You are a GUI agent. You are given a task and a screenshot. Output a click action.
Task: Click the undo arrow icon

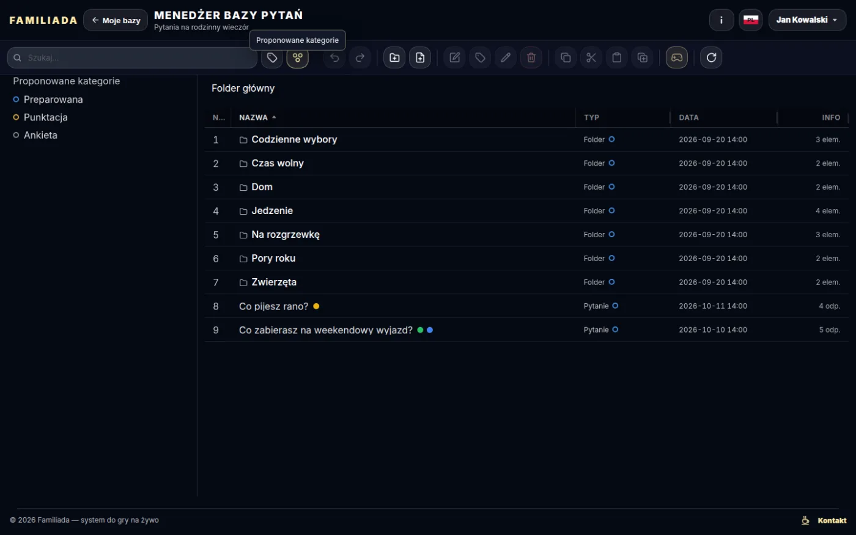pos(334,57)
